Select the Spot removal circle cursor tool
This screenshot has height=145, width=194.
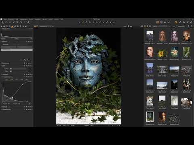click(x=100, y=22)
